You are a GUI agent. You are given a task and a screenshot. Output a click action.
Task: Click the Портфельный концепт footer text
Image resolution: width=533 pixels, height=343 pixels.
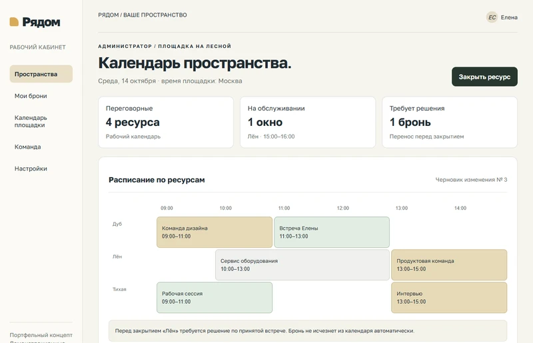point(41,335)
